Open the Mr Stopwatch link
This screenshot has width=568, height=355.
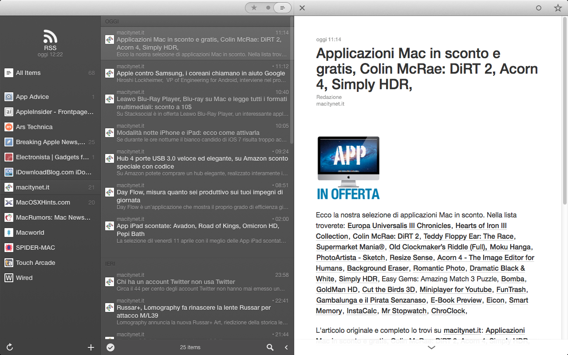click(404, 311)
